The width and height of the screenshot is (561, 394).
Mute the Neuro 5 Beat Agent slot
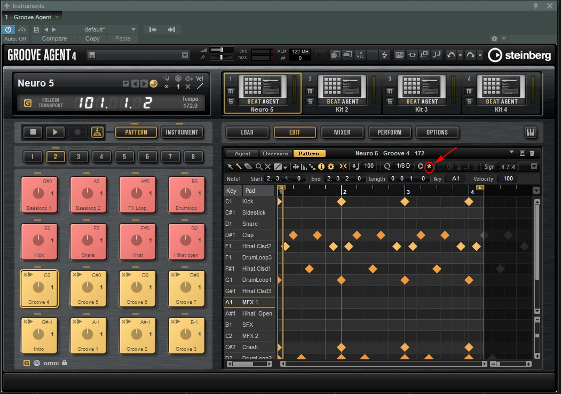click(x=231, y=91)
